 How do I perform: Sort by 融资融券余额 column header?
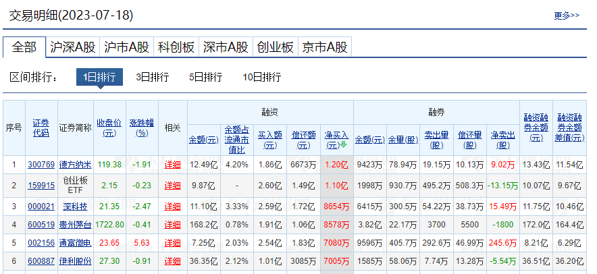(x=536, y=128)
